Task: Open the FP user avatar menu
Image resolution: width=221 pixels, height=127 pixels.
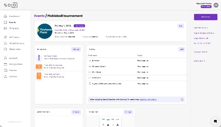Action: (x=216, y=5)
